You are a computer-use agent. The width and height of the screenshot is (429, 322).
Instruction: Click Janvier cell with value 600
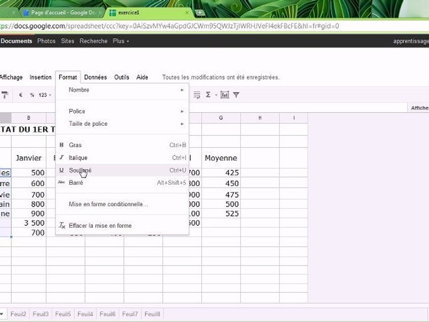[x=29, y=183]
